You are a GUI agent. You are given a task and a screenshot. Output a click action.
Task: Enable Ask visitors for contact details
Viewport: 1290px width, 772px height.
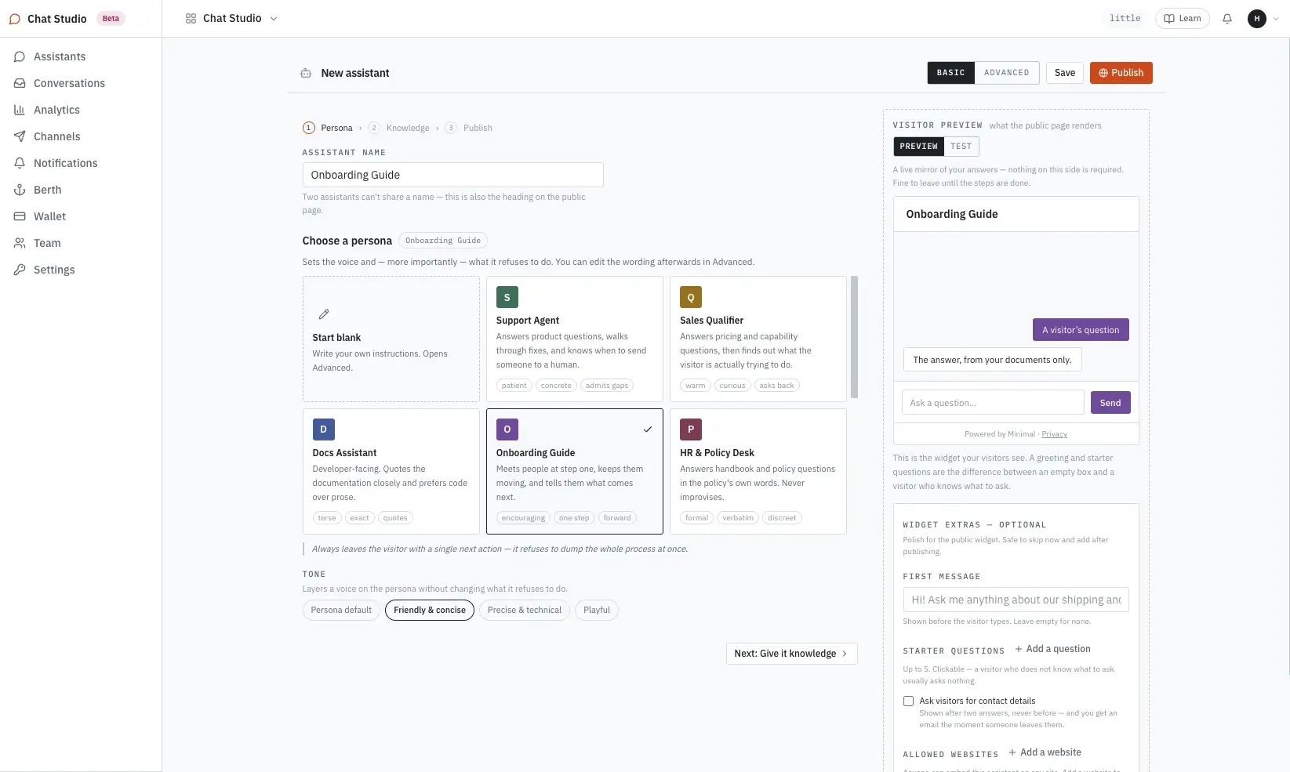(909, 701)
